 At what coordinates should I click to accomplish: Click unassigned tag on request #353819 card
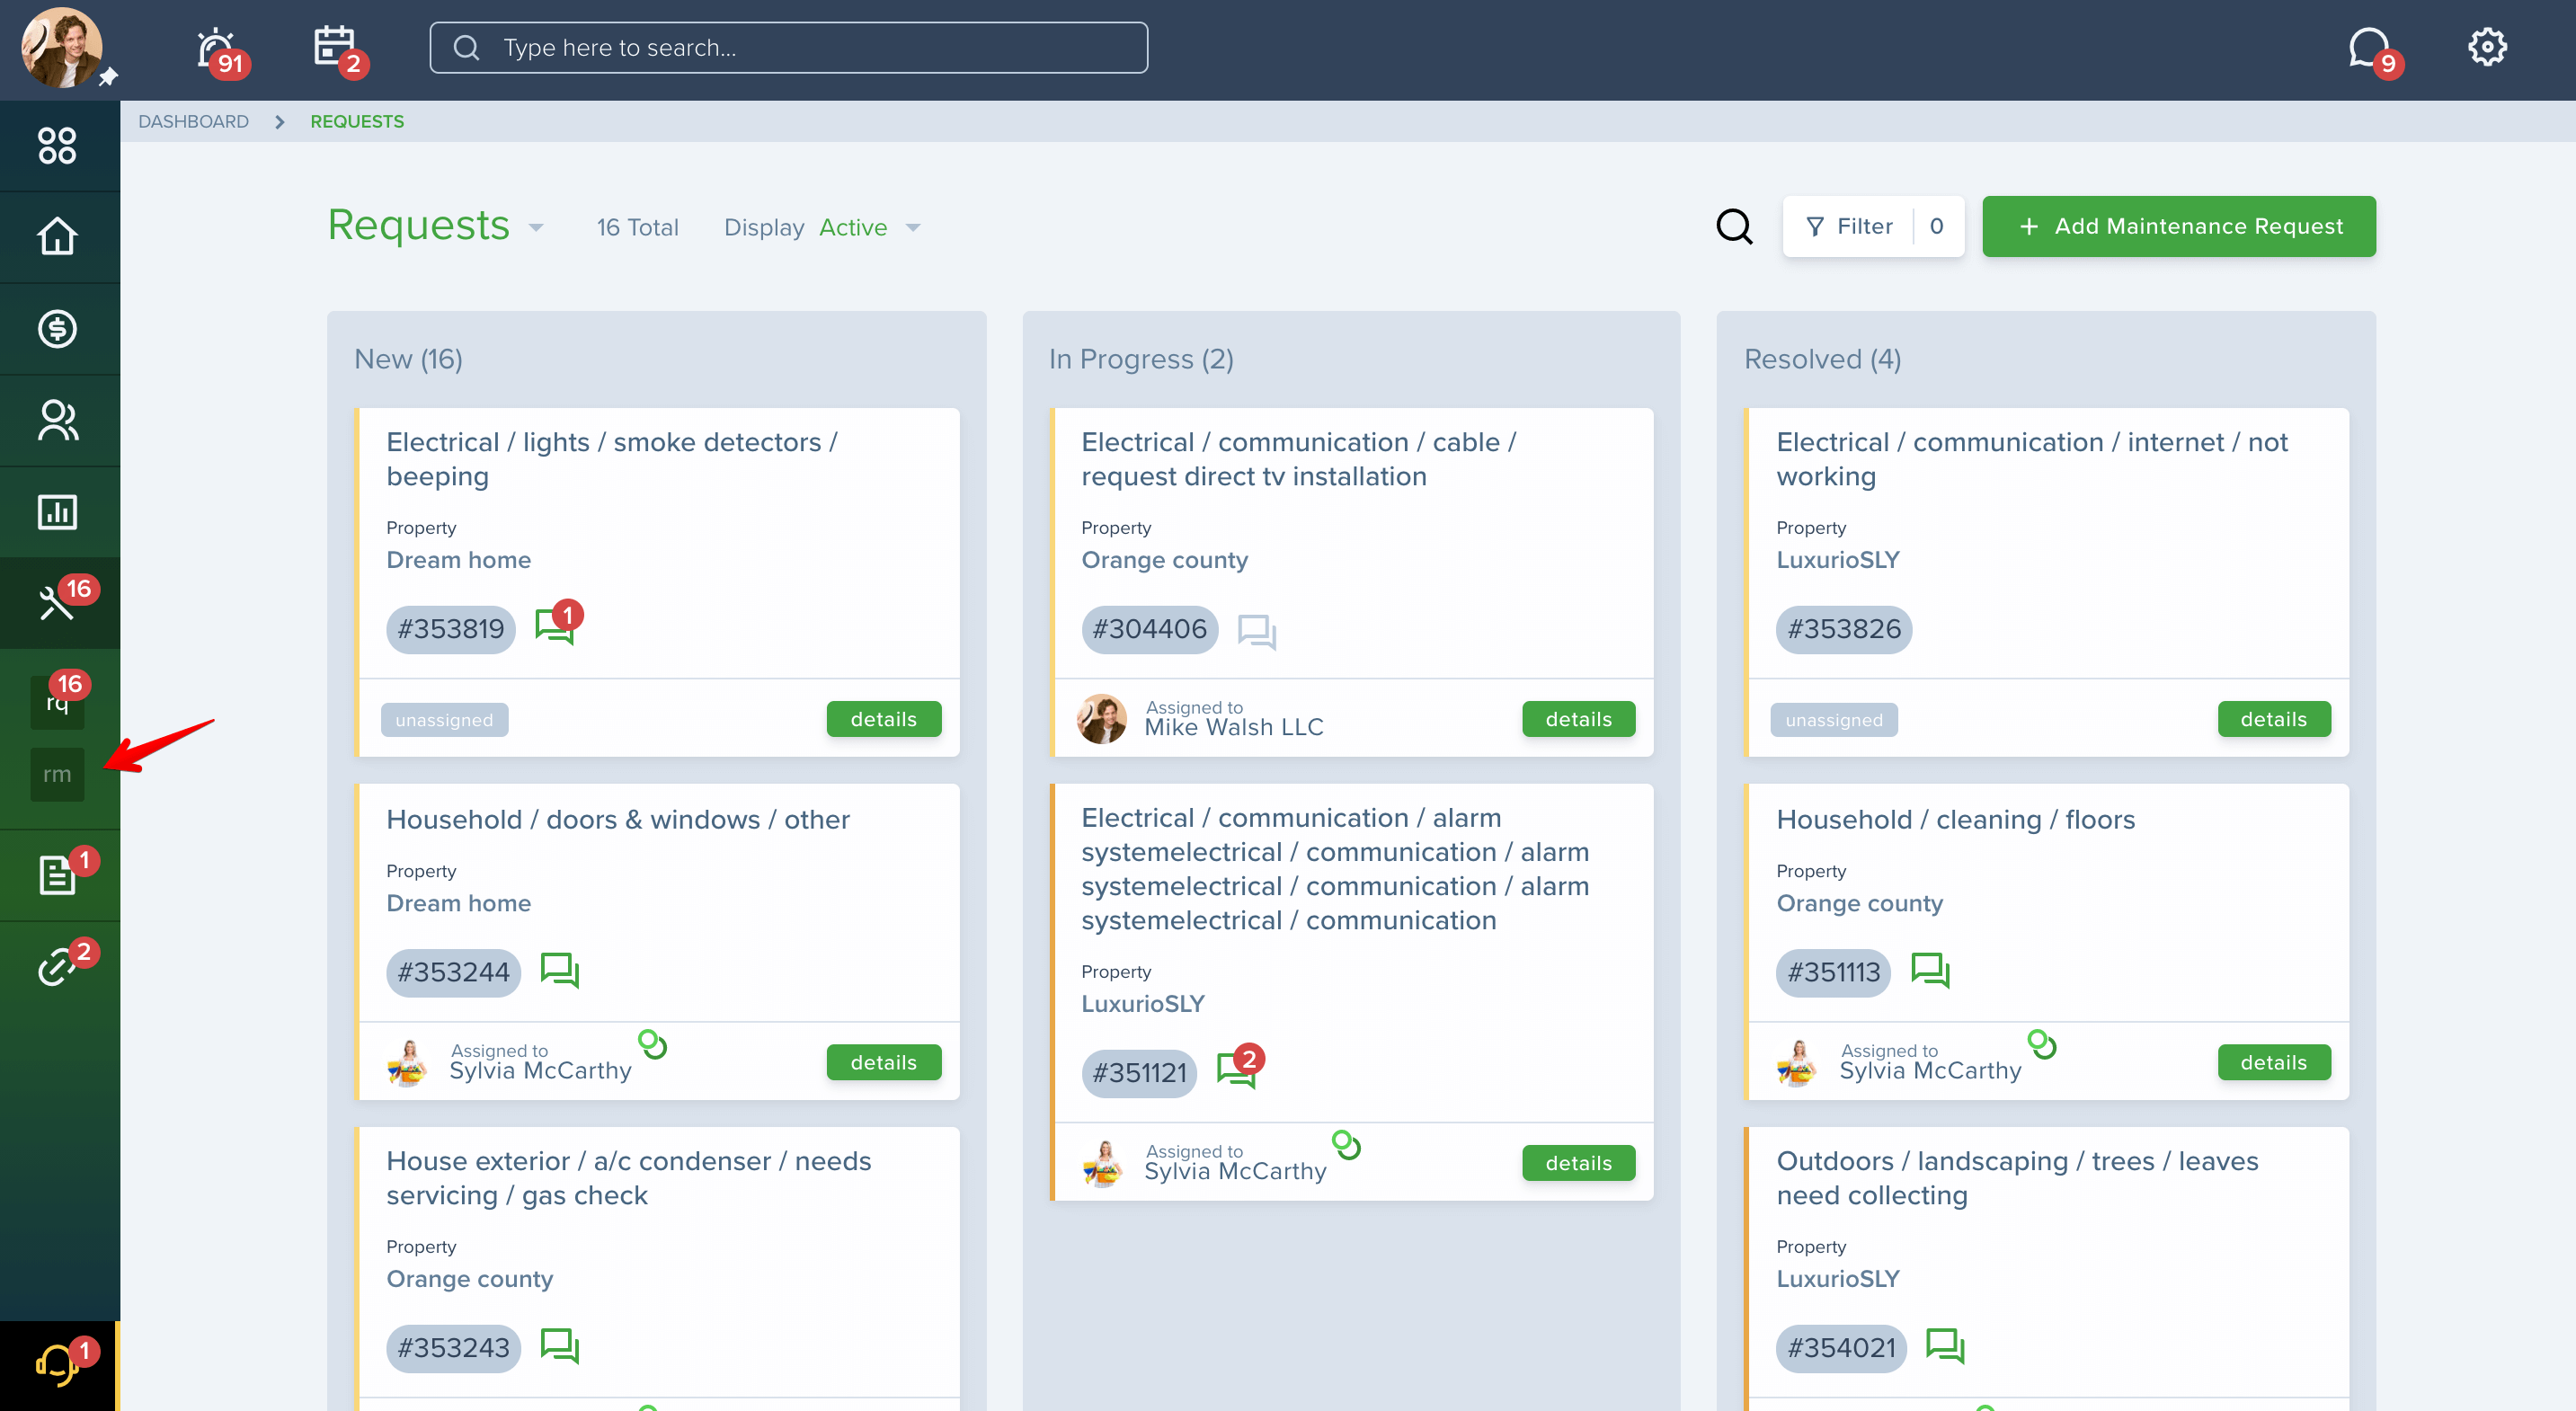tap(444, 719)
